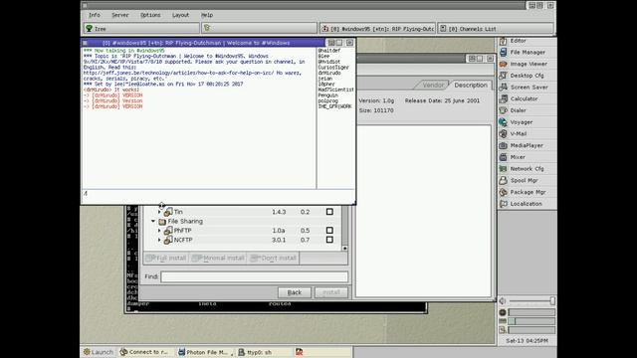Click the CPU load meter icon in shelf
Screen dimensions: 637x358
coord(503,312)
